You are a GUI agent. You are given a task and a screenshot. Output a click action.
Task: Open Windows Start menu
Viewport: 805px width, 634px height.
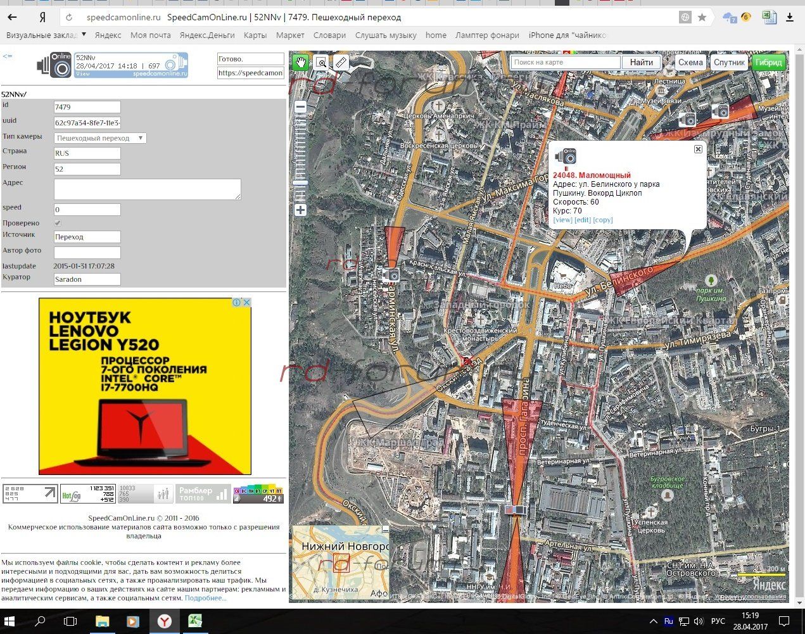click(x=10, y=621)
